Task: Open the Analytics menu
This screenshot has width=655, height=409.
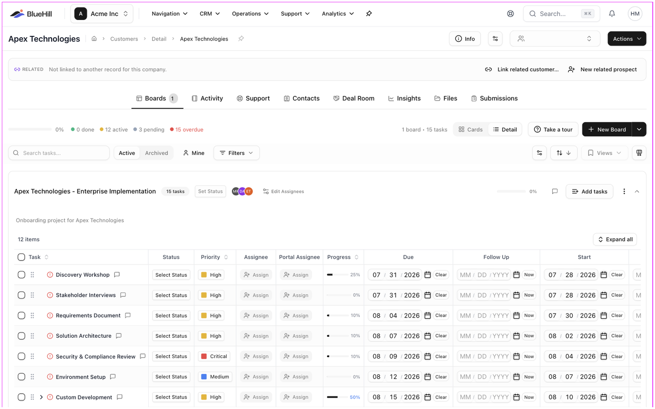Action: tap(338, 14)
